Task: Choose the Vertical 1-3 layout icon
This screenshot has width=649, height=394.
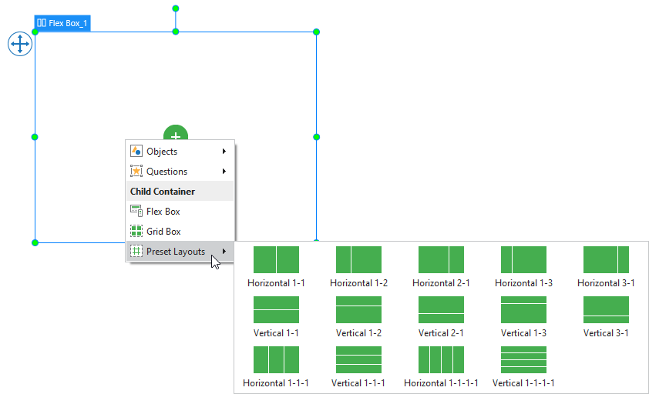Action: click(523, 310)
